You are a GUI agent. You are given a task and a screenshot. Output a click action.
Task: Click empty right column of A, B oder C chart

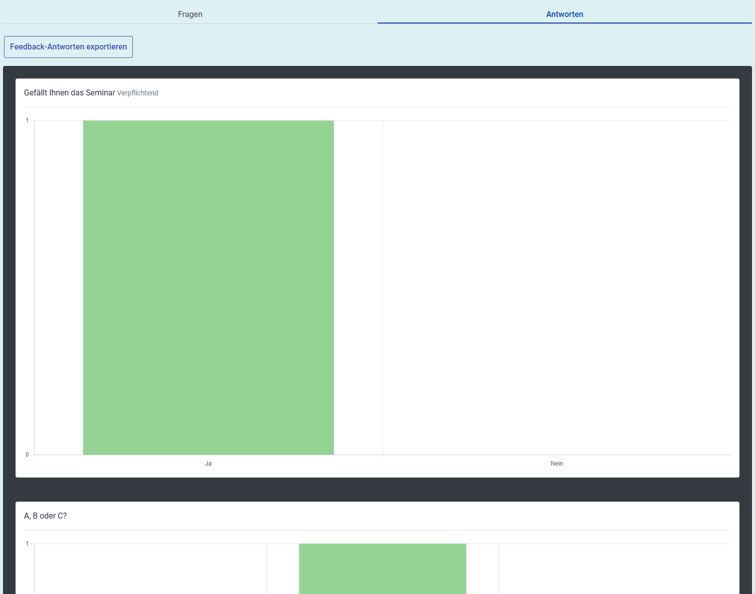pyautogui.click(x=614, y=569)
